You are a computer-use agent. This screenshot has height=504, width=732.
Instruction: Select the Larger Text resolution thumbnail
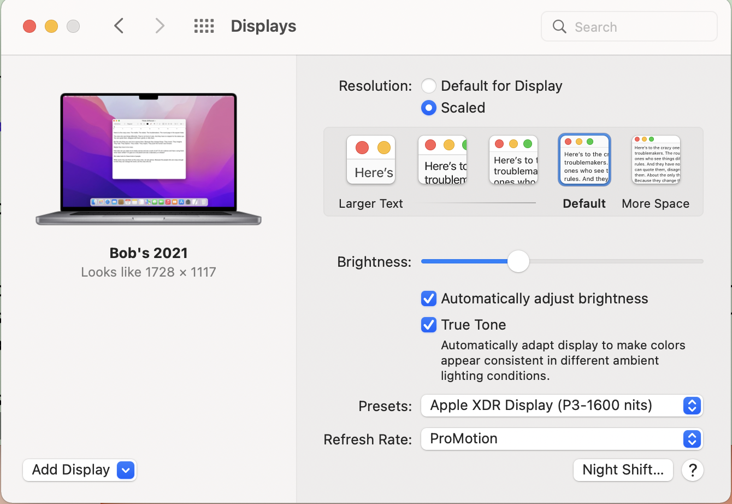click(x=370, y=160)
